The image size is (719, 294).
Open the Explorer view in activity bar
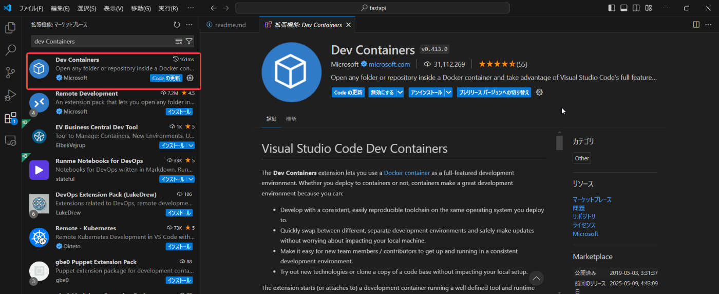(x=10, y=28)
